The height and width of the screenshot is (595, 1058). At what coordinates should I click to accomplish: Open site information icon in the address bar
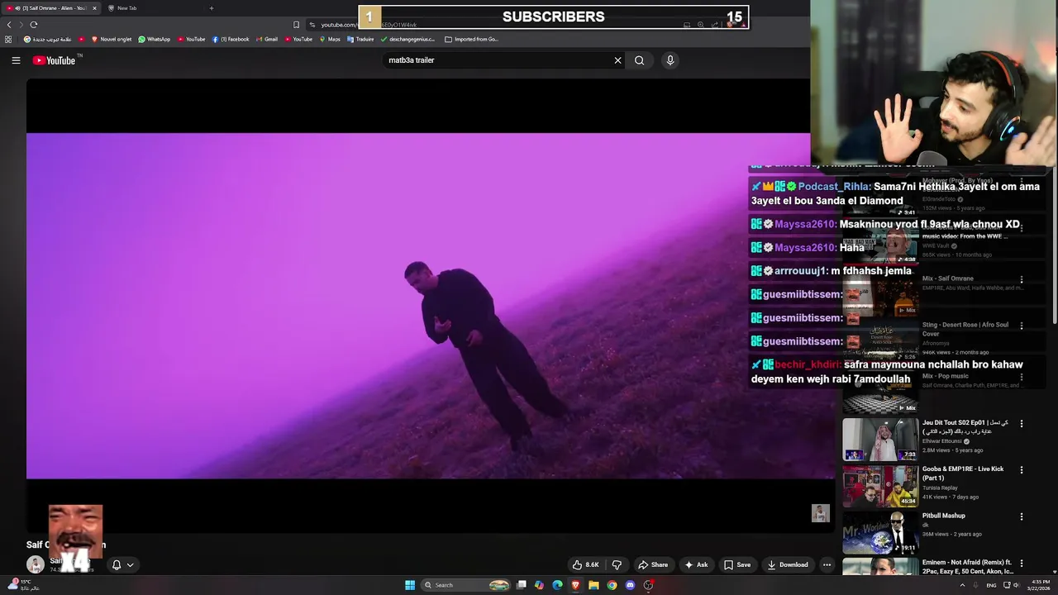(312, 25)
